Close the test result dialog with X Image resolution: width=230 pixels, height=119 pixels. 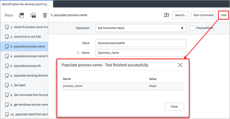pos(180,65)
